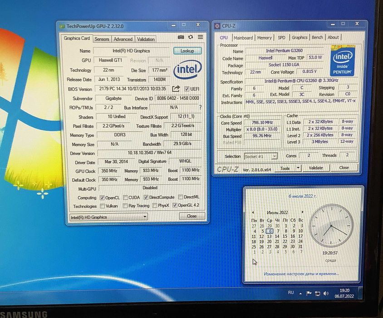Image resolution: width=383 pixels, height=318 pixels.
Task: Select today's date 6 in calendar
Action: tap(270, 231)
